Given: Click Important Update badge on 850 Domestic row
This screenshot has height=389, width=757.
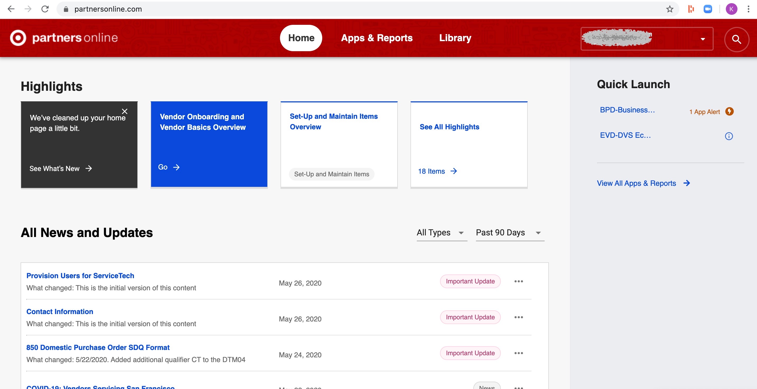Looking at the screenshot, I should tap(470, 353).
